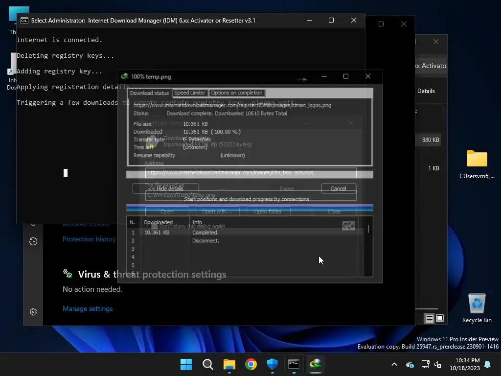Switch to Options on completion tab
Screen dimensions: 501x376
point(236,93)
